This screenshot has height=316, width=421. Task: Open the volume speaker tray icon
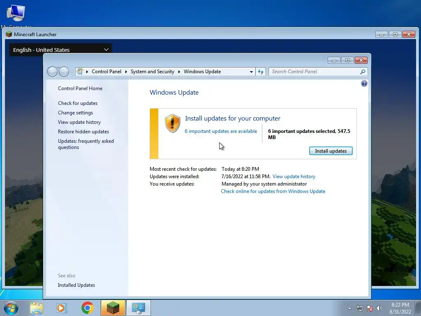379,308
